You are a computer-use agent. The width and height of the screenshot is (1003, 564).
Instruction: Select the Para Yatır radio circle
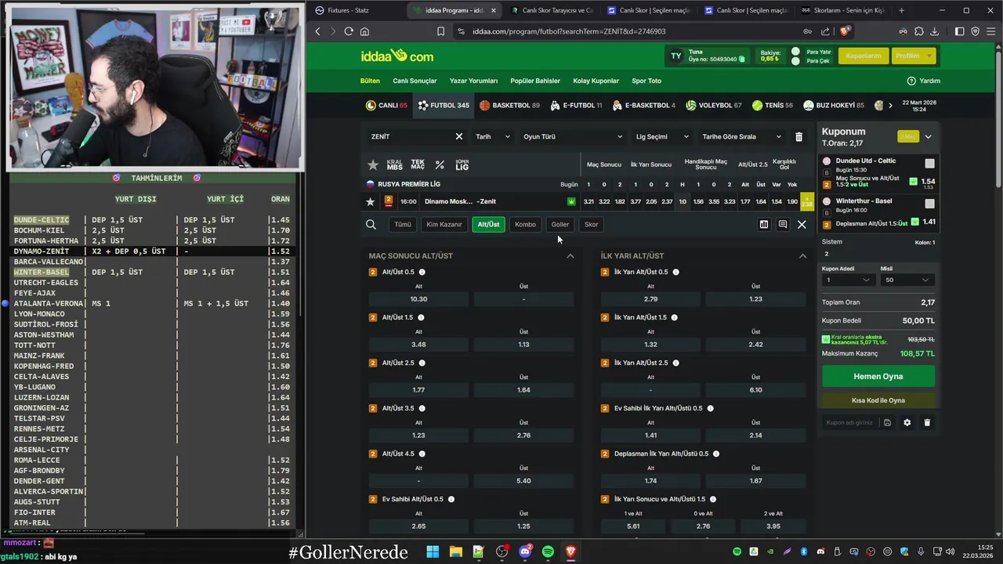click(795, 52)
